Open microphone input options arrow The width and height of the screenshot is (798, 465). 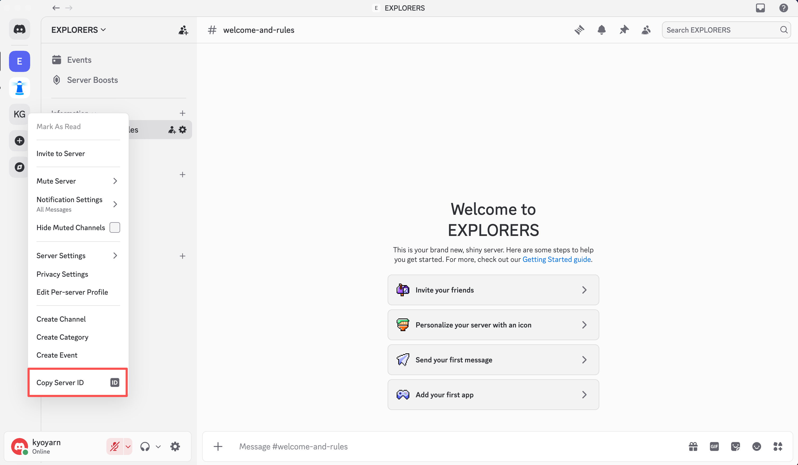(128, 446)
